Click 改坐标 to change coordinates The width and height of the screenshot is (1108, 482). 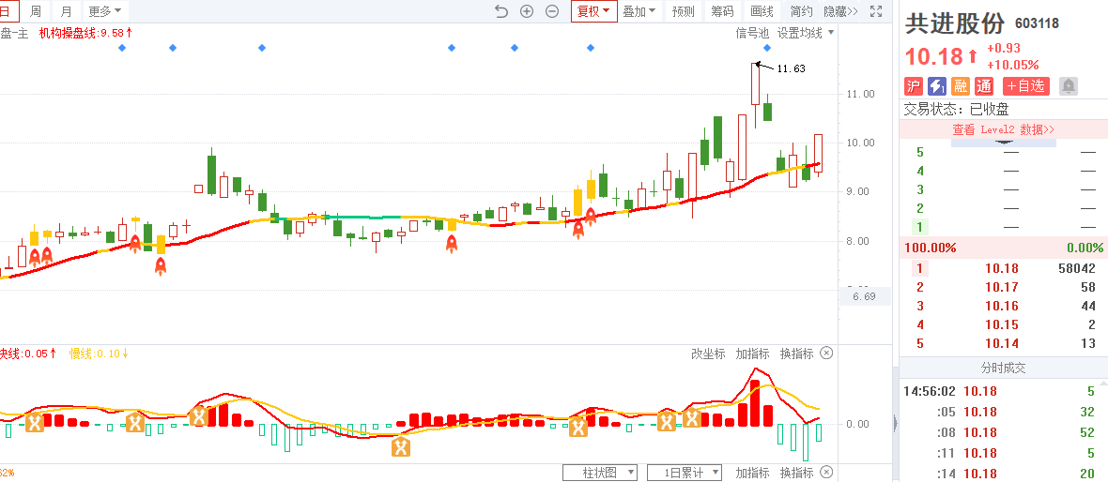(708, 354)
